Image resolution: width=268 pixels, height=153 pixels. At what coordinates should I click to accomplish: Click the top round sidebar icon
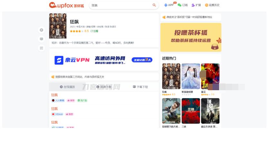point(41,30)
